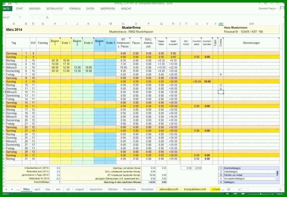The image size is (287, 197).
Task: Click the "März 2014" title cell
Action: point(14,30)
